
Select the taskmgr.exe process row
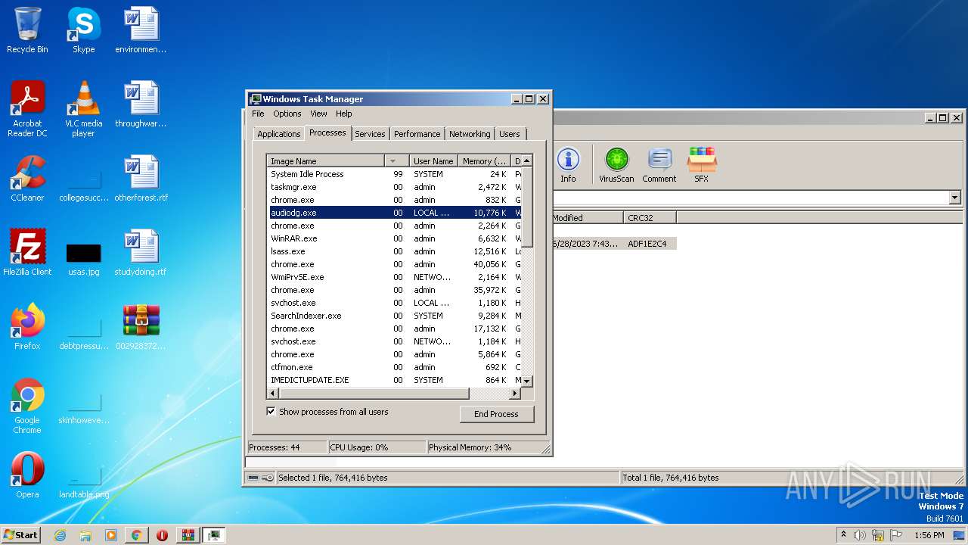[x=394, y=187]
